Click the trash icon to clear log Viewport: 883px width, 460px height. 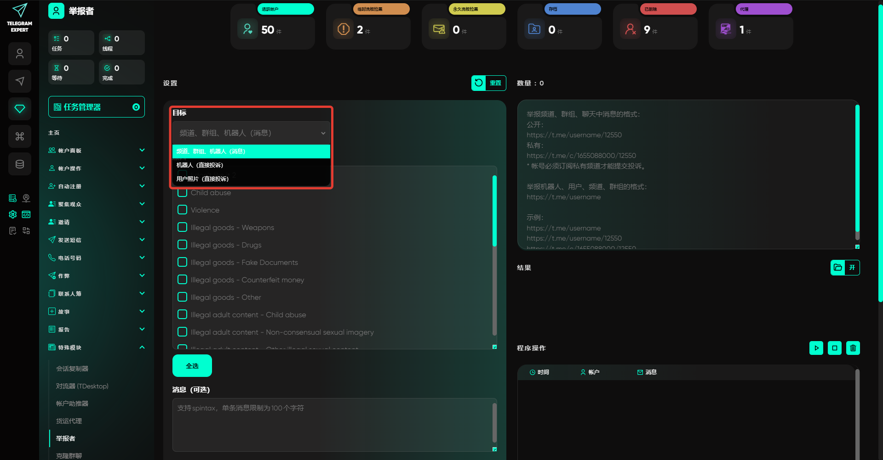(853, 348)
